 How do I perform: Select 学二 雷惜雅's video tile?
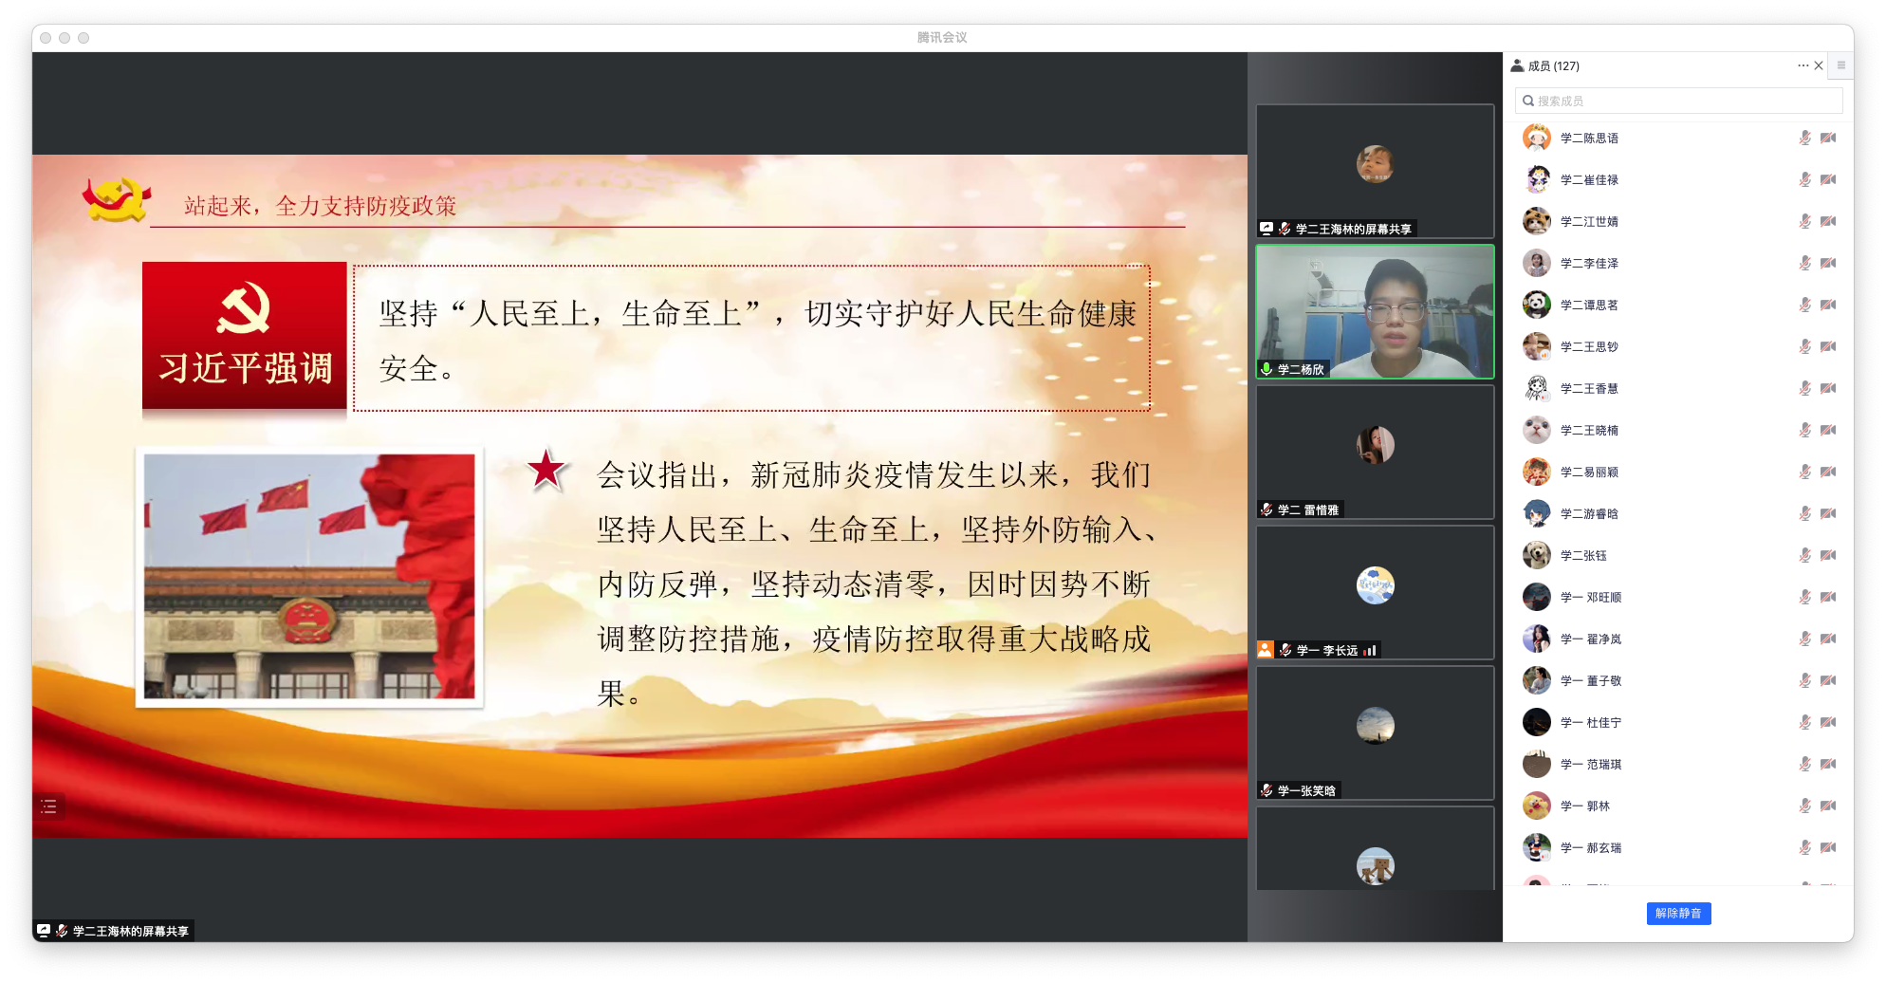pyautogui.click(x=1375, y=453)
